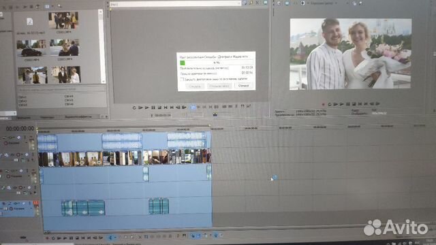The image size is (436, 245).
Task: Toggle loop playback in the trimmer transport
Action: click(134, 108)
